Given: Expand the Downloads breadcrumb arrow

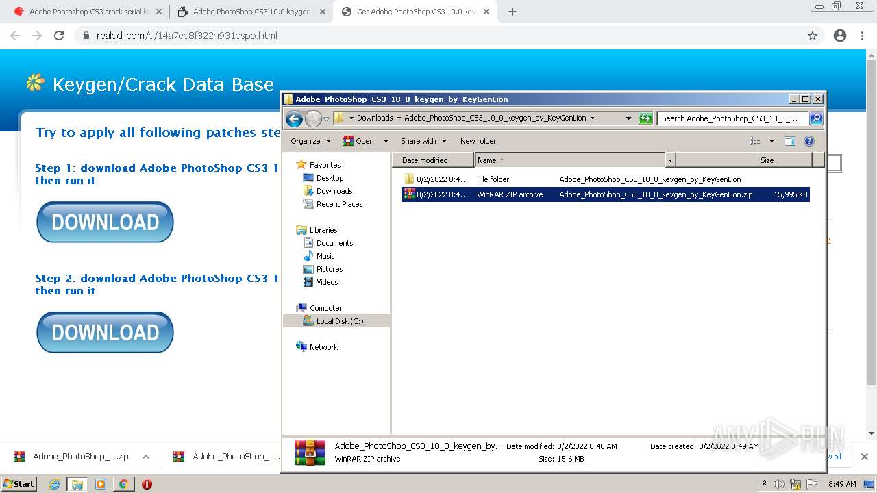Looking at the screenshot, I should point(398,118).
